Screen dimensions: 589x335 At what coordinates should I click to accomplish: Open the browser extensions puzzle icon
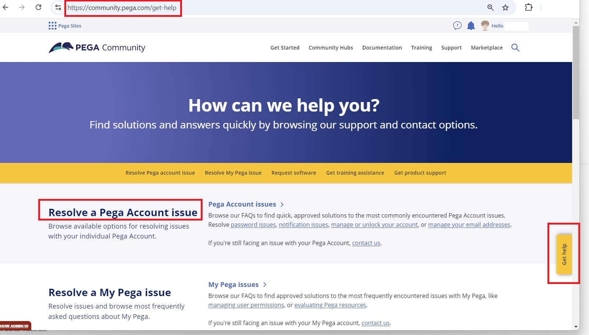[x=529, y=7]
